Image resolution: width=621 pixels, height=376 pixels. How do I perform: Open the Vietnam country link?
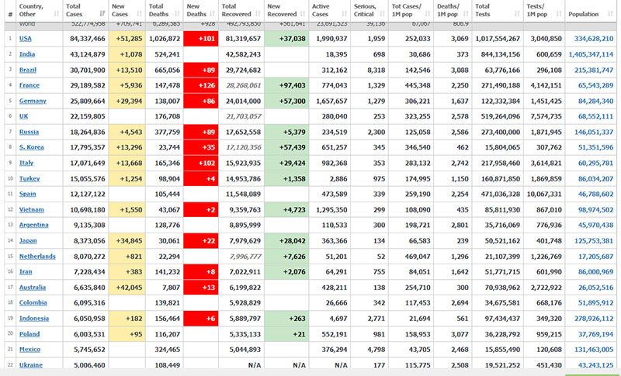[32, 209]
